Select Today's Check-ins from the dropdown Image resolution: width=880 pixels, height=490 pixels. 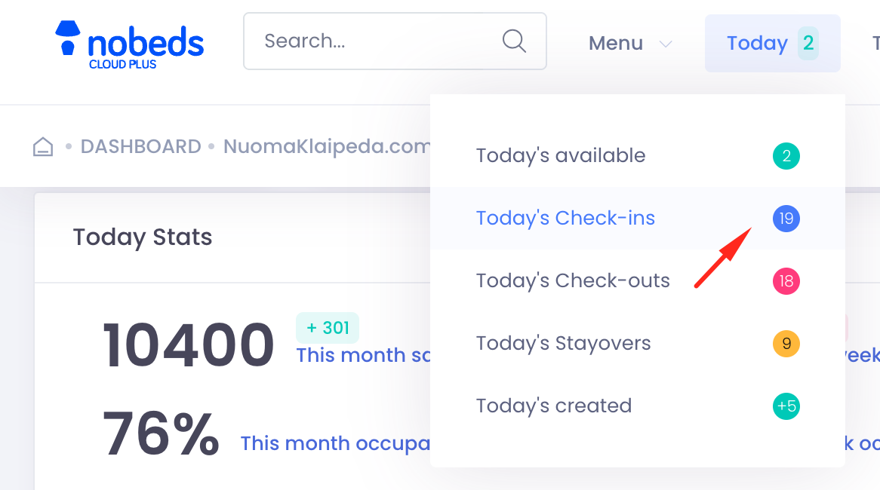point(565,218)
